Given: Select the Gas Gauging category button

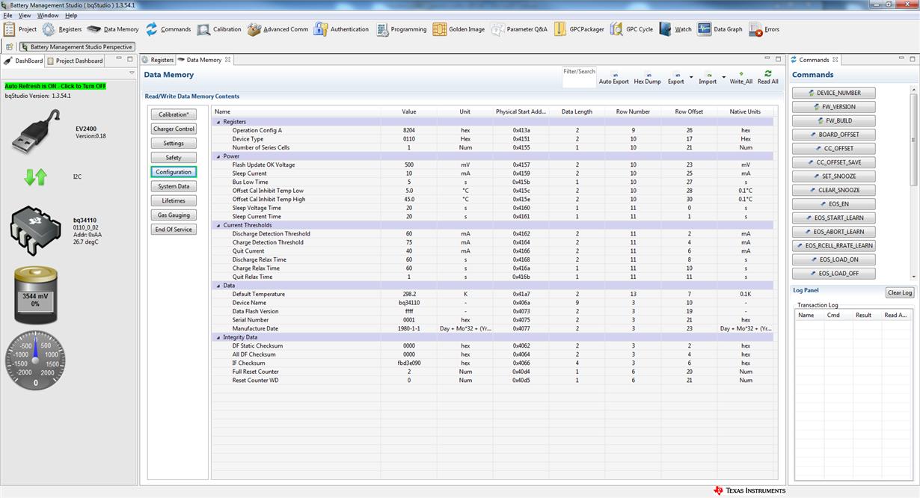Looking at the screenshot, I should 174,215.
